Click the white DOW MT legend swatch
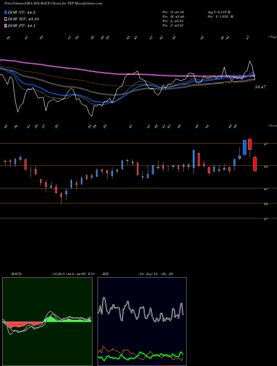Viewport: 277px width, 366px height. click(6, 19)
